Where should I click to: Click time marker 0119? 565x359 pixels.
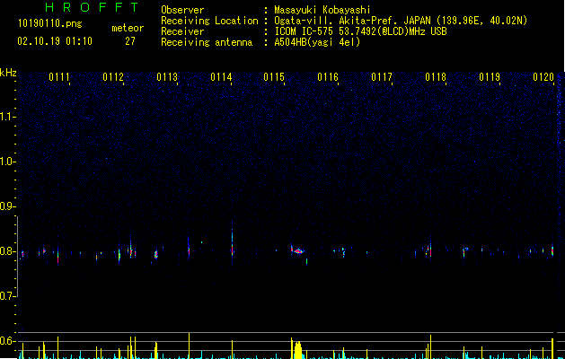[x=490, y=77]
